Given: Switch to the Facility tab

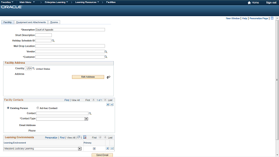Looking at the screenshot, I should (7, 22).
